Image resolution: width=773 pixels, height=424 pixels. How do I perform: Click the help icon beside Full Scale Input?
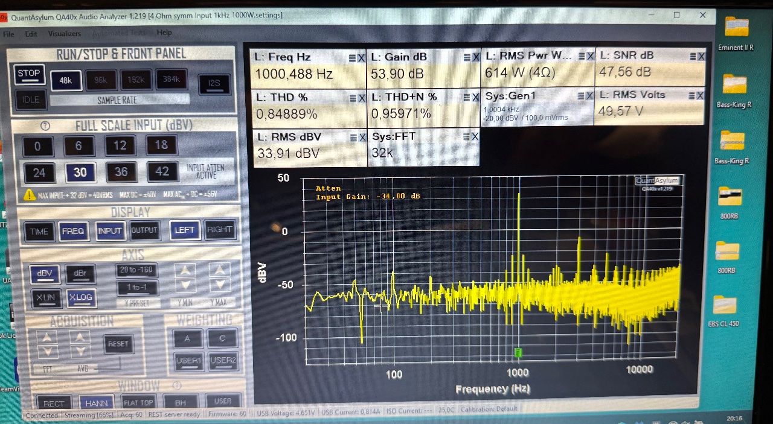click(x=44, y=126)
